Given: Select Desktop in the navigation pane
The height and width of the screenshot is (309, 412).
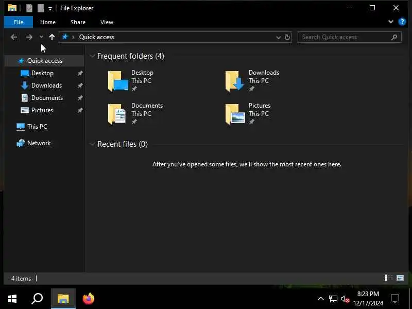Looking at the screenshot, I should pos(42,73).
